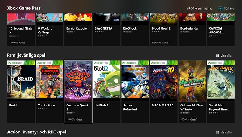Click the star rating under Costume Quest 2
Viewport: 242px width, 137px height.
coord(71,113)
